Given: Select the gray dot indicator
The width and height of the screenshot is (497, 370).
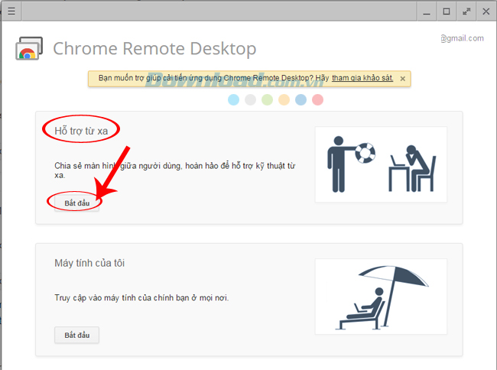Looking at the screenshot, I should (x=251, y=99).
